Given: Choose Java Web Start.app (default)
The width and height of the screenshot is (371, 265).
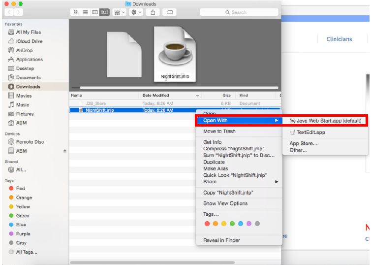Looking at the screenshot, I should pos(325,121).
